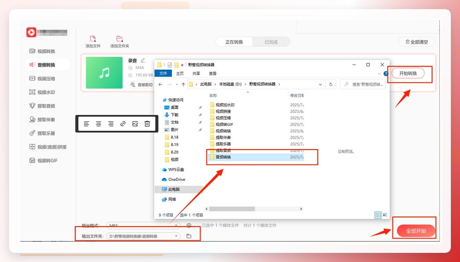Select the 视频加水印 folder
Screen dimensions: 460x262
(x=225, y=105)
